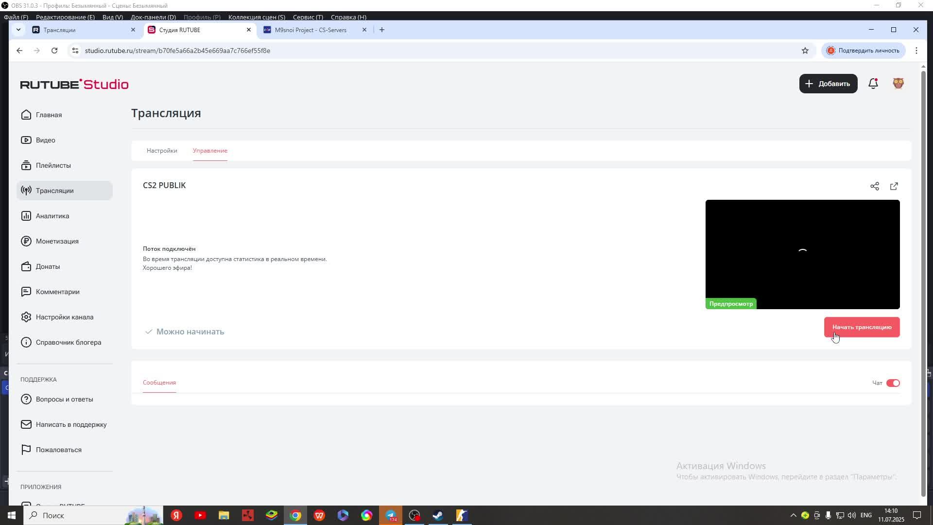This screenshot has height=525, width=933.
Task: Reload the RUTUBE Studio page
Action: pos(54,51)
